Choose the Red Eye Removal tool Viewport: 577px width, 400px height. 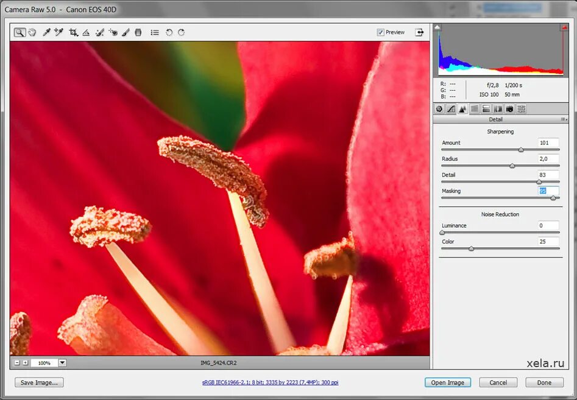coord(113,32)
